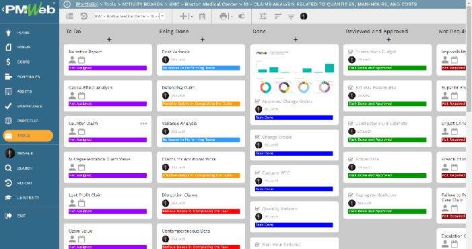Add a card to the Done column
Viewport: 472px width, 249px height.
coord(296,40)
